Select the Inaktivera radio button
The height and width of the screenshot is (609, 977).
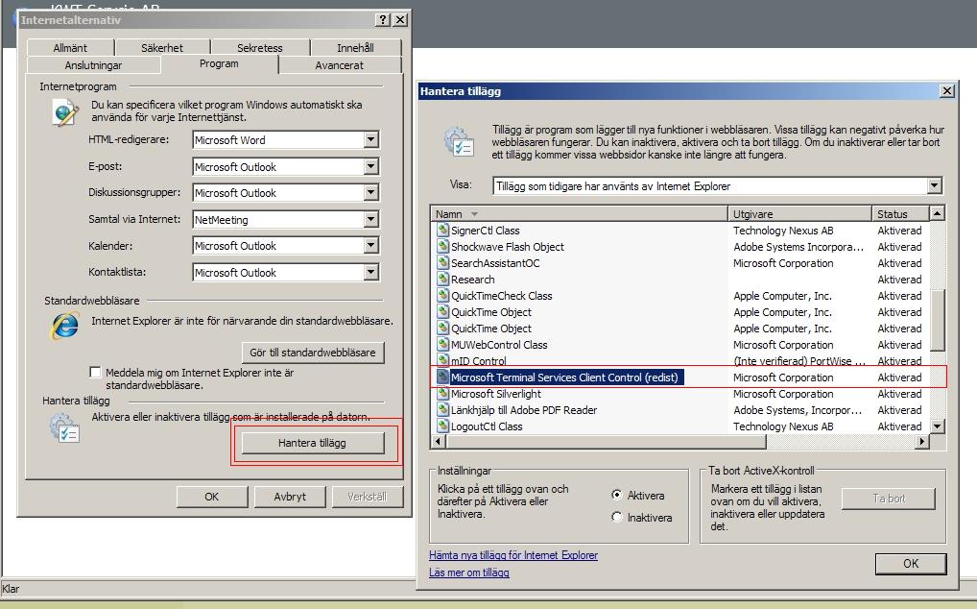617,517
